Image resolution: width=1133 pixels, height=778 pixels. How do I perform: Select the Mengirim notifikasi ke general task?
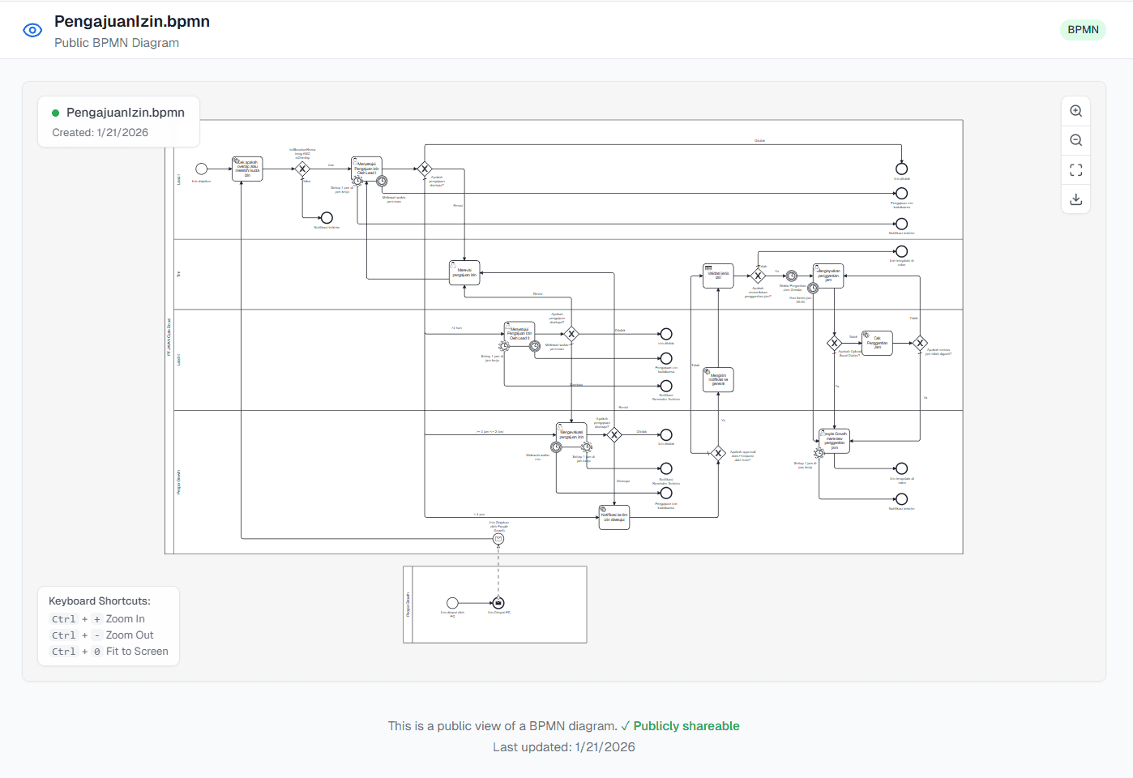[x=717, y=379]
